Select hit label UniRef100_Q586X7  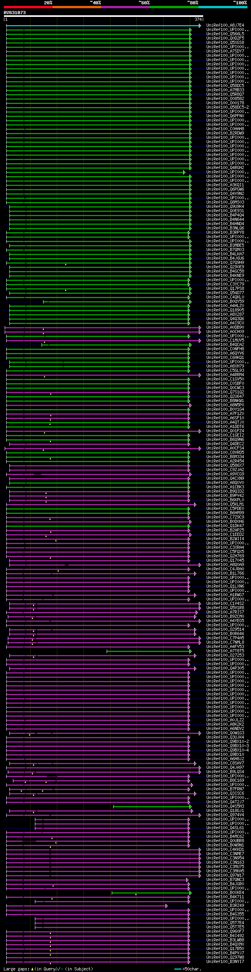tap(225, 466)
